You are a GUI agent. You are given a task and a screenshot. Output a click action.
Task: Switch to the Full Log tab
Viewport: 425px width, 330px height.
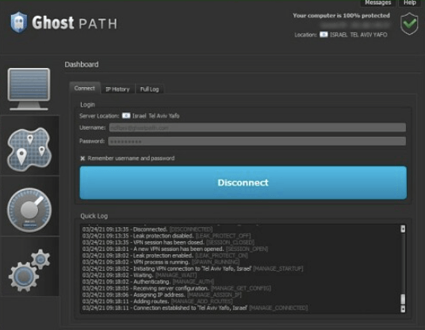coord(149,89)
